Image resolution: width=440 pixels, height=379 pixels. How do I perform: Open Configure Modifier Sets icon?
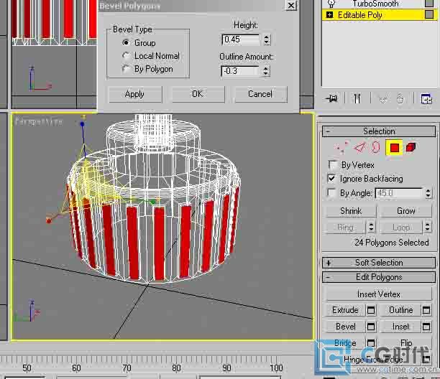pyautogui.click(x=426, y=99)
